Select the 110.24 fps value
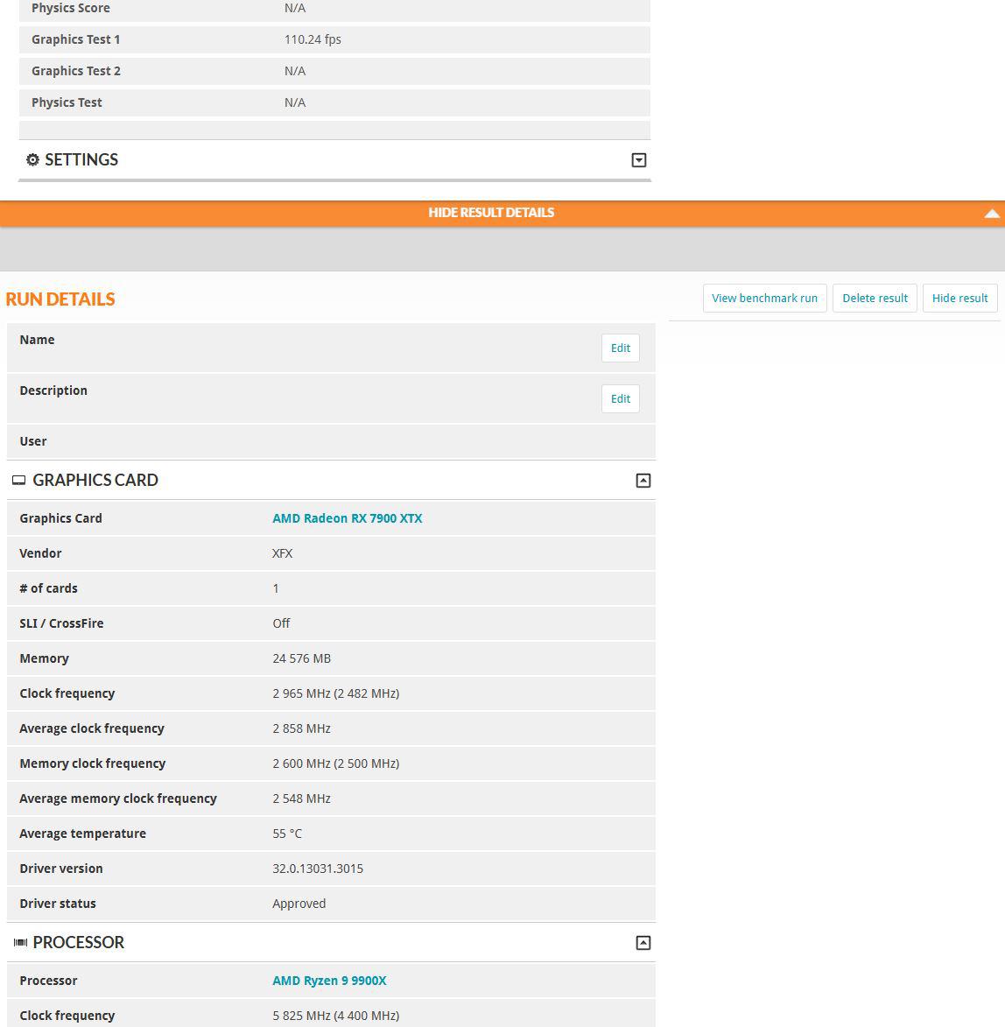The width and height of the screenshot is (1005, 1027). [313, 39]
